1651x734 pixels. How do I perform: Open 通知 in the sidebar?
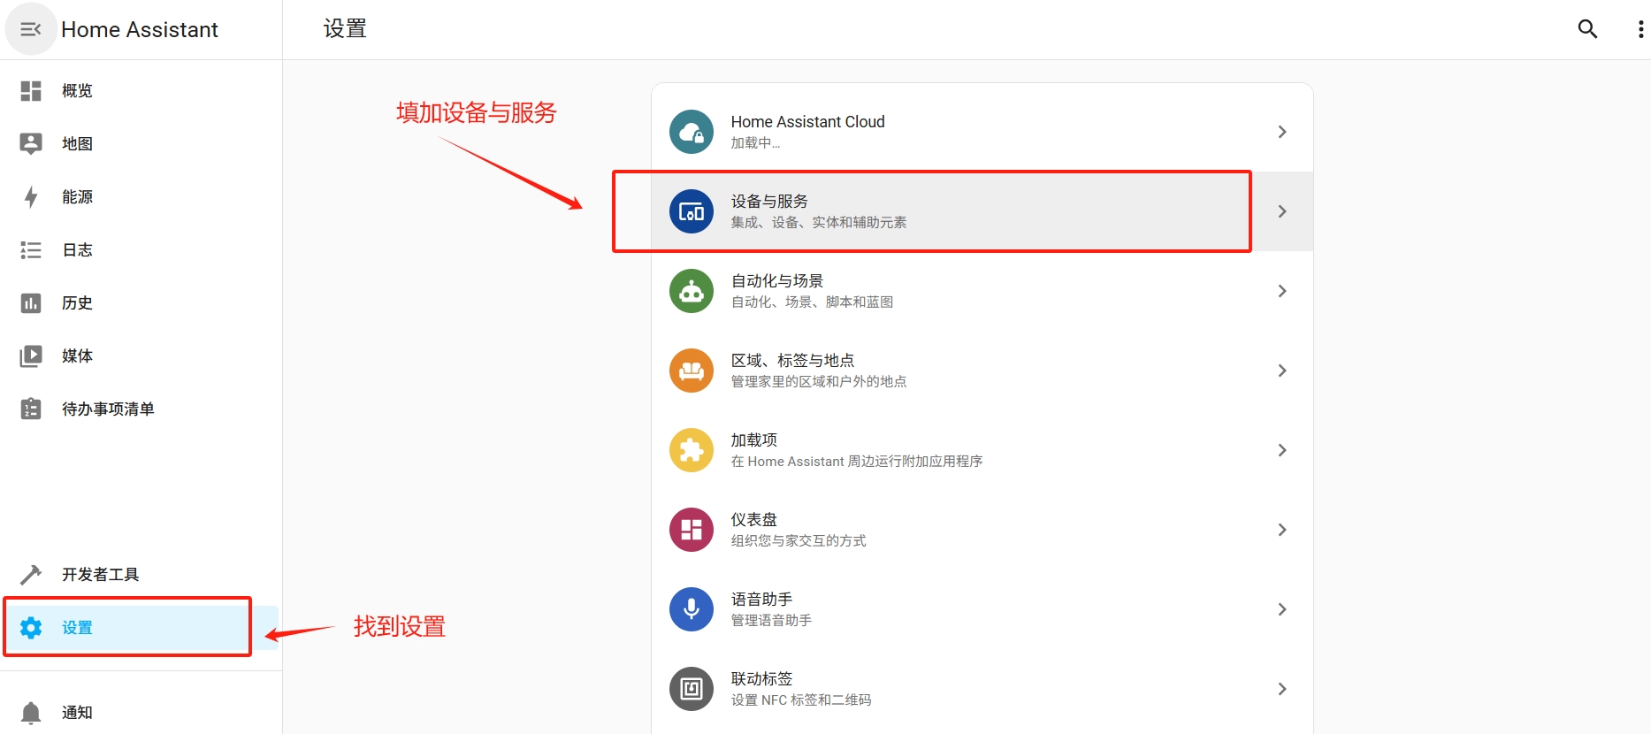click(141, 713)
